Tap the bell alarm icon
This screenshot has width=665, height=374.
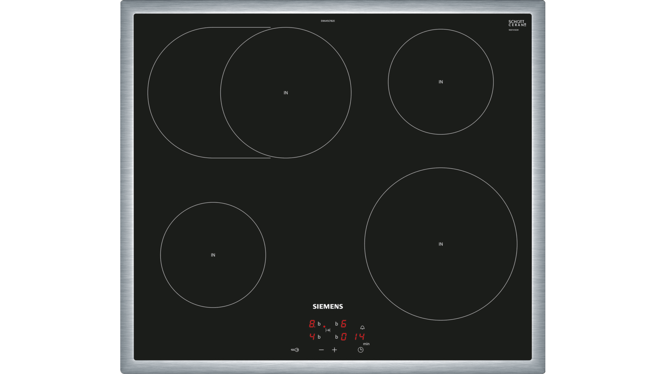362,327
